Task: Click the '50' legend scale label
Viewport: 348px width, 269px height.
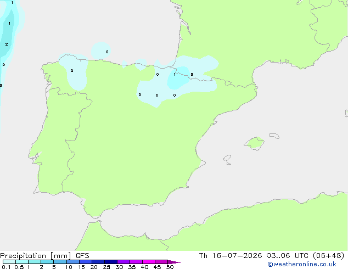Action: tap(170, 267)
